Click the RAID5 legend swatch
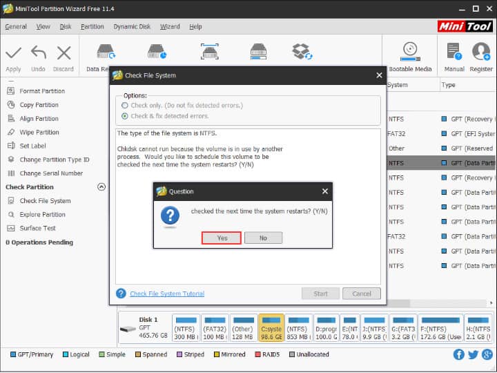The height and width of the screenshot is (373, 497). click(257, 354)
